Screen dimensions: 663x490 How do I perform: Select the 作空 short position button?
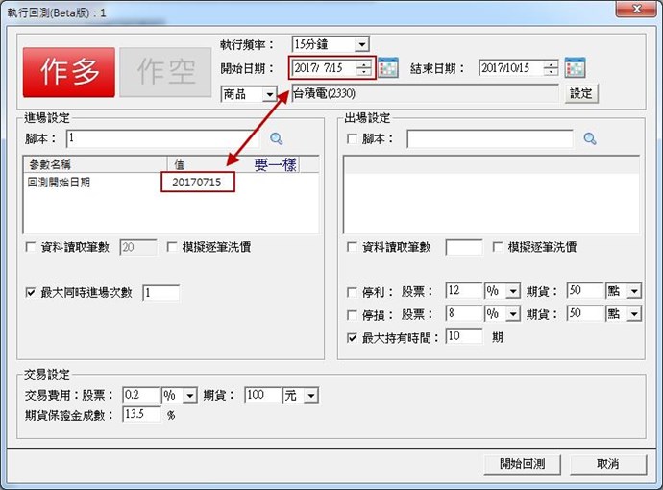(x=165, y=72)
